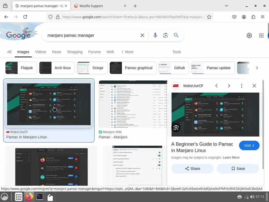Go back to previous page
The width and height of the screenshot is (269, 202).
click(6, 17)
